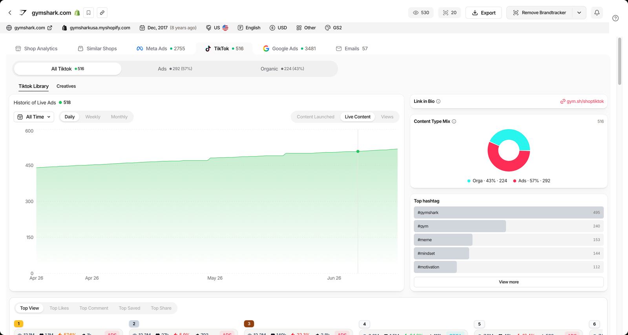The width and height of the screenshot is (628, 335).
Task: Switch to the Google Ads tab
Action: click(290, 49)
